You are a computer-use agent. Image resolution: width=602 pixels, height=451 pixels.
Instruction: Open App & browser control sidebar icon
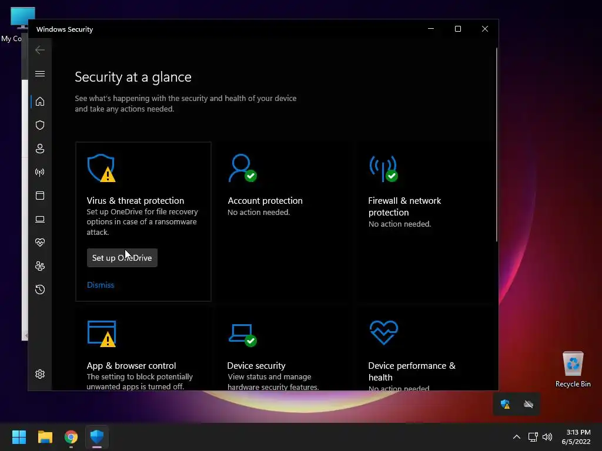[40, 196]
